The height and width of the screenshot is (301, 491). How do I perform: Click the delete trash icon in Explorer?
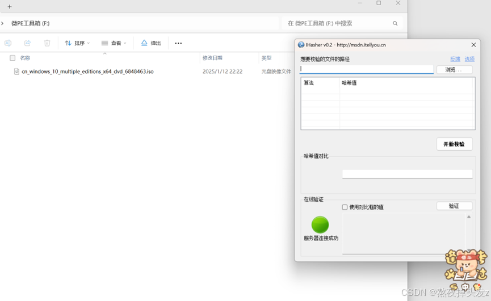pyautogui.click(x=47, y=43)
